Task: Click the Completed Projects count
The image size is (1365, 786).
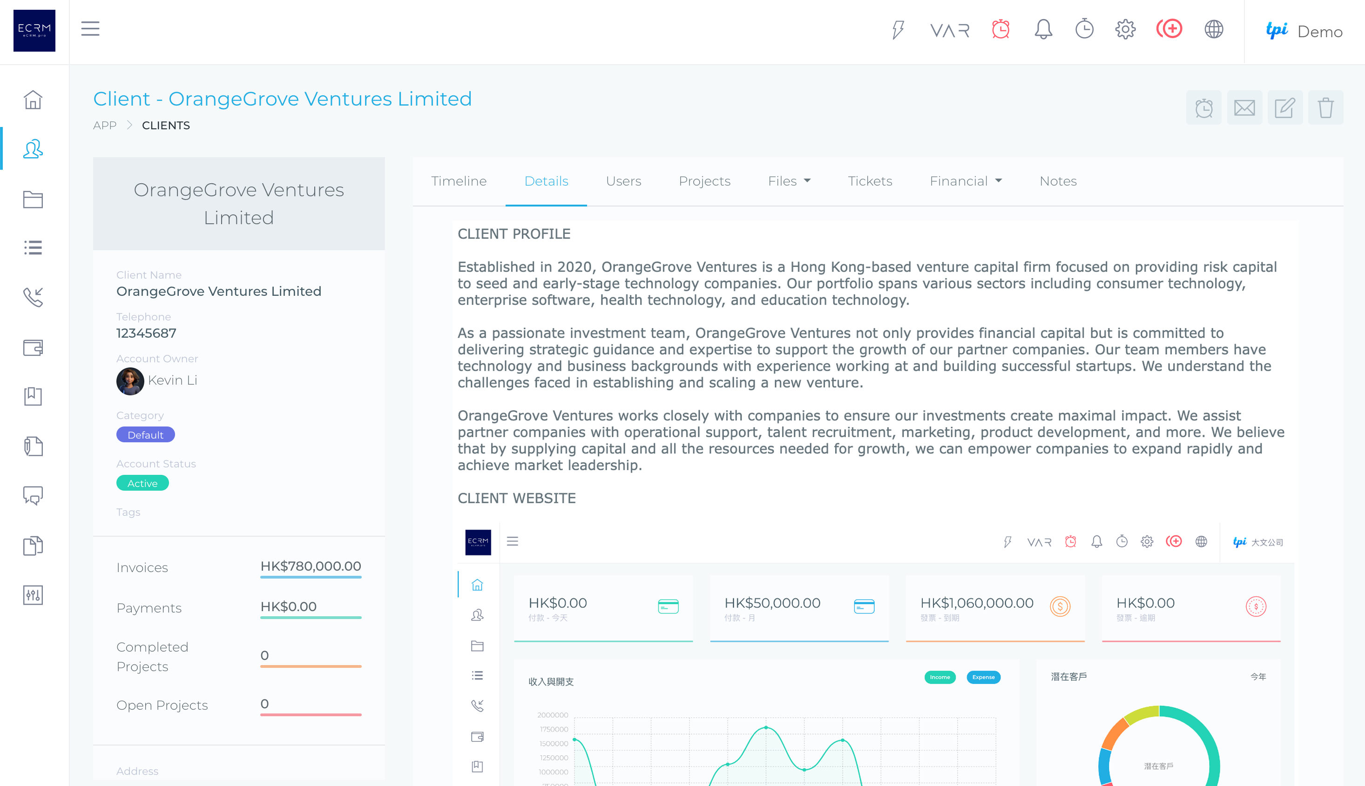Action: (x=264, y=655)
